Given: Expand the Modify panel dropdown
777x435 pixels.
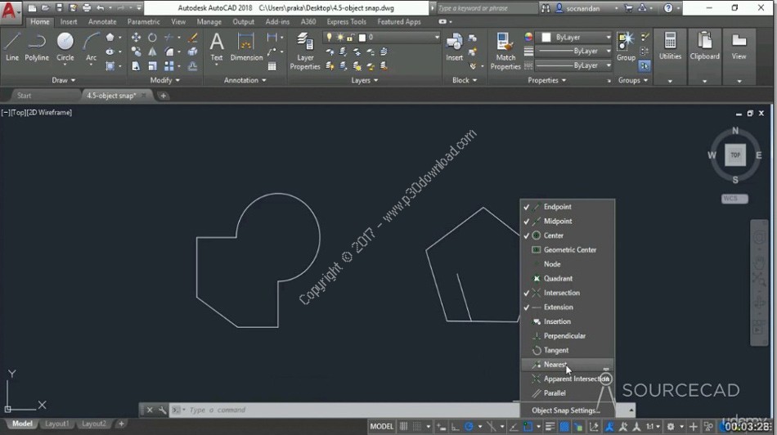Looking at the screenshot, I should click(164, 80).
